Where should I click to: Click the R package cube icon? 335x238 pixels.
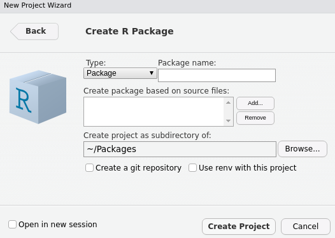point(38,97)
